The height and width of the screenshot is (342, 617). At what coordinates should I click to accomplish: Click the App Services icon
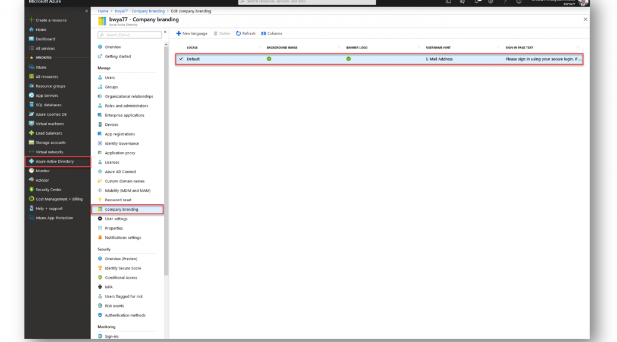tap(32, 95)
